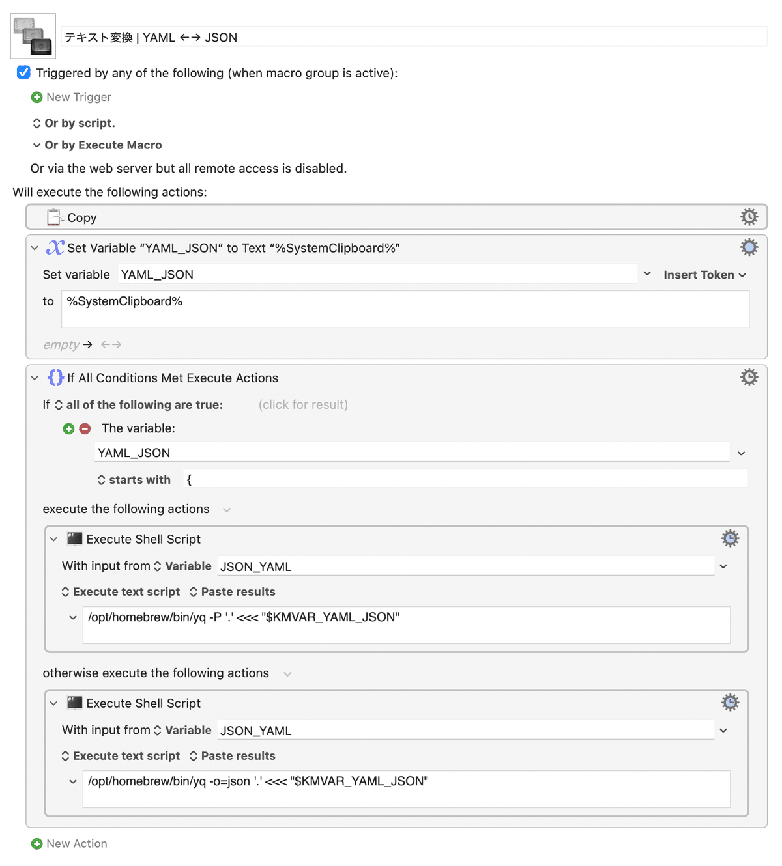Screen dimensions: 782x866
Task: Disable the 'Triggered by any of the following' checkbox
Action: tap(23, 72)
